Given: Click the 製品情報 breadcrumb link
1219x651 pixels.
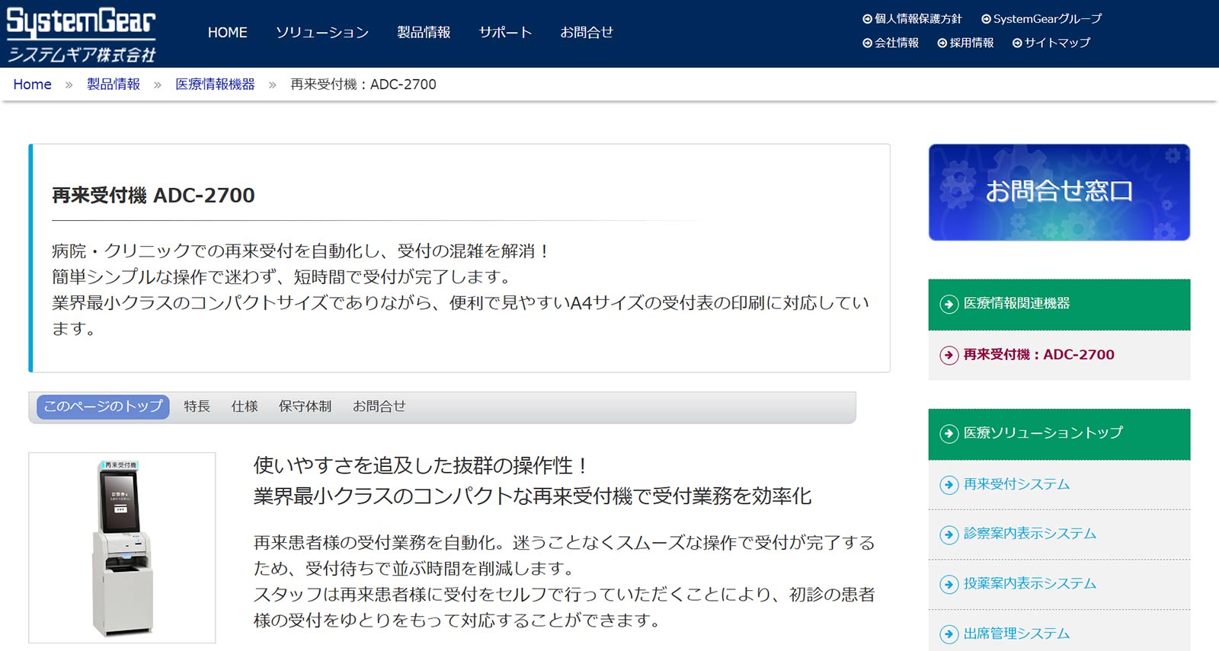Looking at the screenshot, I should tap(114, 85).
